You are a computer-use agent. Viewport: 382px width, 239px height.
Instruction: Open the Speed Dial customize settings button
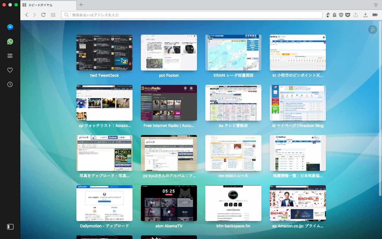(373, 29)
